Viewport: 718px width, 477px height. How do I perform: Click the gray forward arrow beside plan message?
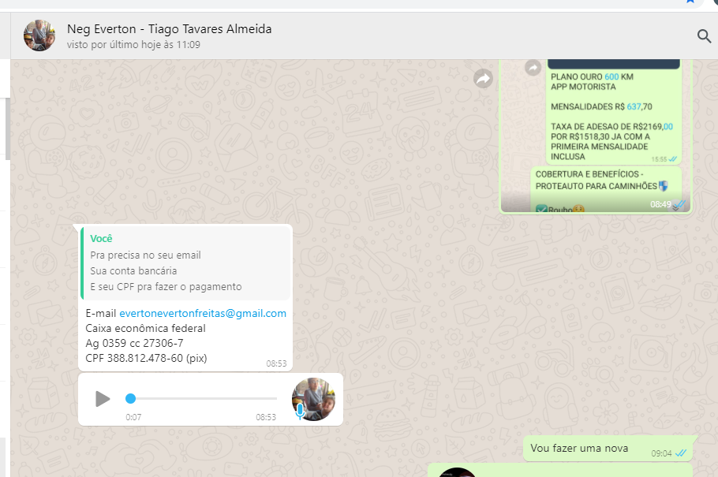[x=483, y=78]
